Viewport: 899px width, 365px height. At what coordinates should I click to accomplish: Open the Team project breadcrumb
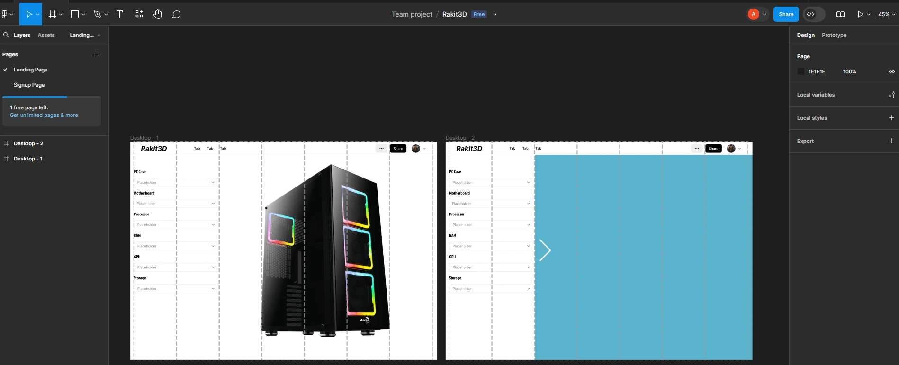tap(412, 14)
